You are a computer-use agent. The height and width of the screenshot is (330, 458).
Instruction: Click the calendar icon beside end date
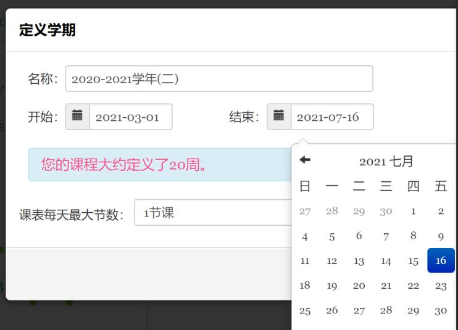tap(279, 117)
